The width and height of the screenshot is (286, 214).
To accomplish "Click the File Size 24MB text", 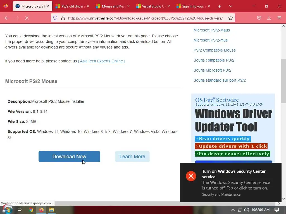I will [22, 121].
